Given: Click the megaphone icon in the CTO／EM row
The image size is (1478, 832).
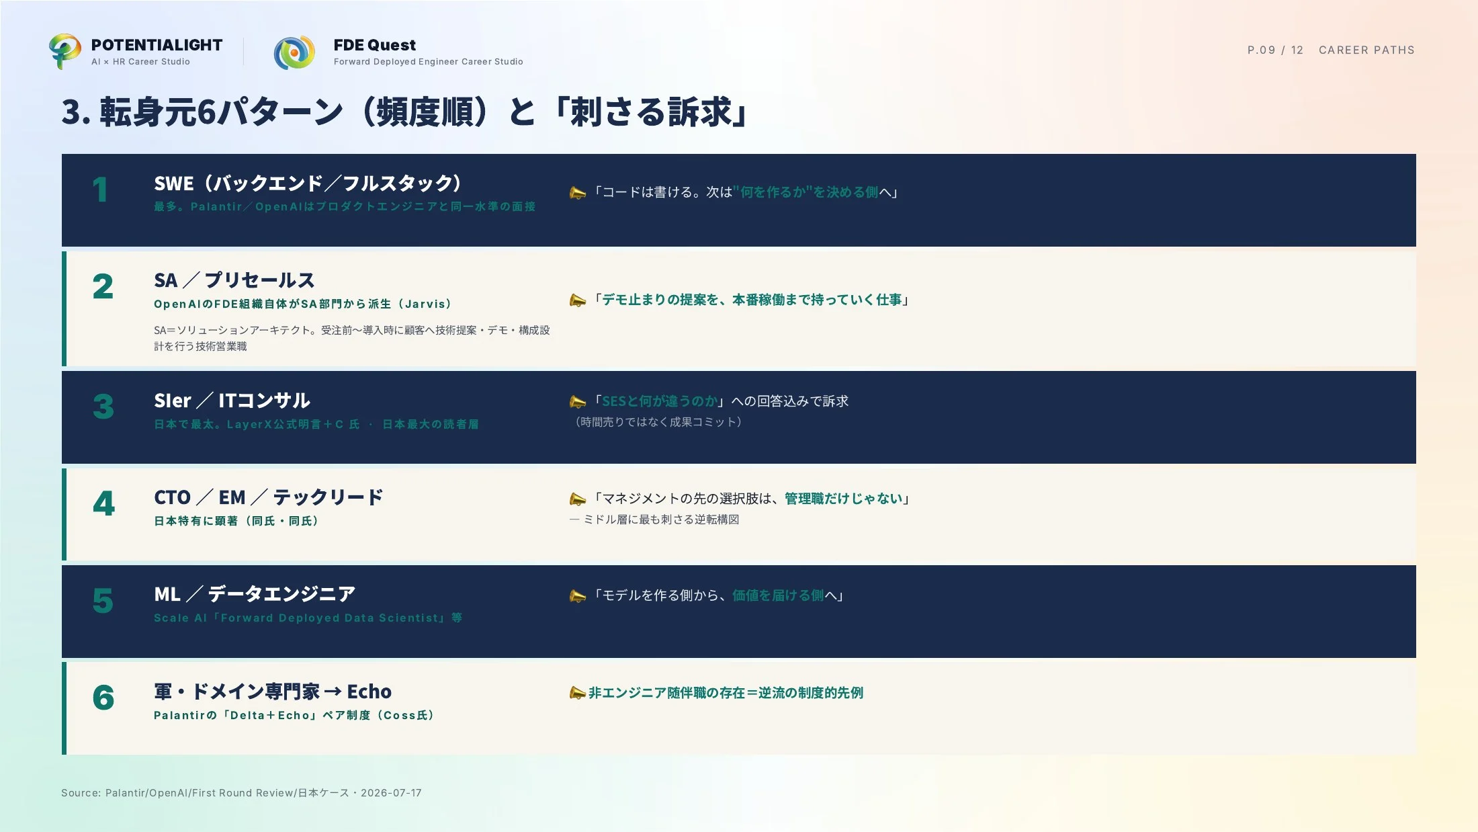Looking at the screenshot, I should click(578, 499).
